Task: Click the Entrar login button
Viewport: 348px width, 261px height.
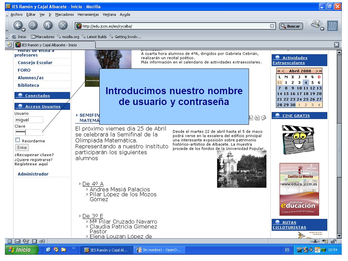Action: point(22,147)
